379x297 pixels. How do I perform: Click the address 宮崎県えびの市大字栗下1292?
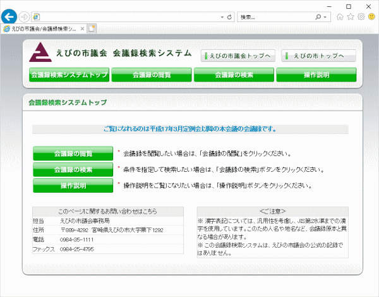click(128, 230)
